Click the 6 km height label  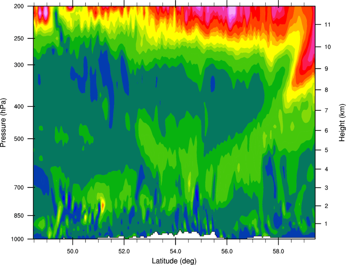coord(326,130)
